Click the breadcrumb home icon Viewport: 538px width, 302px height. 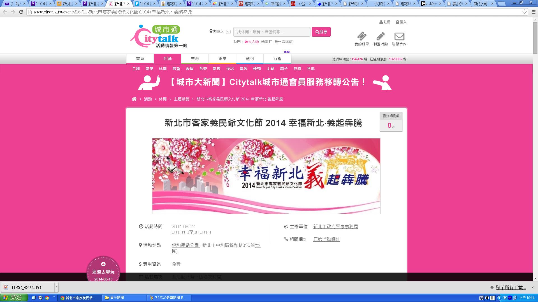(134, 99)
